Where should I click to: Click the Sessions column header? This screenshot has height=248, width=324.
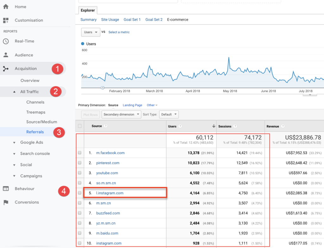(x=225, y=126)
